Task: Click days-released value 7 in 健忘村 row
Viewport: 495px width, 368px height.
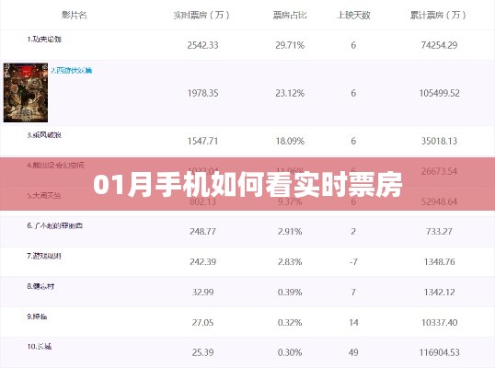Action: [353, 292]
